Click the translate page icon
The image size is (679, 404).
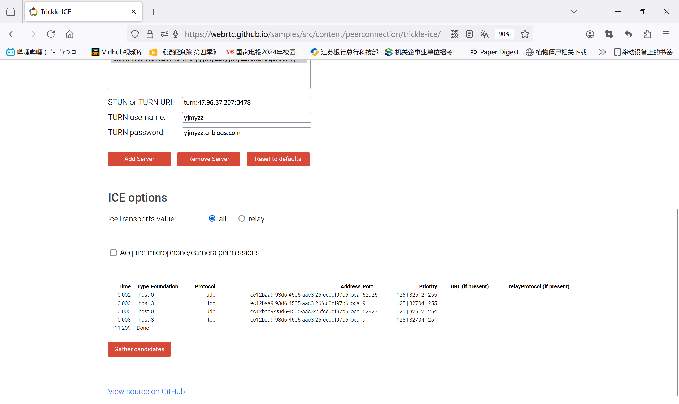click(484, 34)
